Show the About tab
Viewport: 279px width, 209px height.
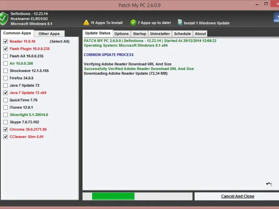click(200, 34)
